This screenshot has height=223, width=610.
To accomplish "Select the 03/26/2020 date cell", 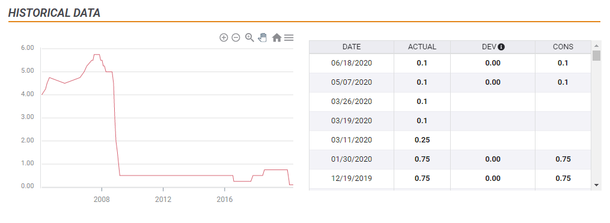I will coord(352,102).
